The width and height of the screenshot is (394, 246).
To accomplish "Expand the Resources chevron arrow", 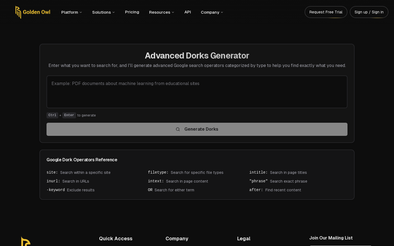I will (173, 12).
